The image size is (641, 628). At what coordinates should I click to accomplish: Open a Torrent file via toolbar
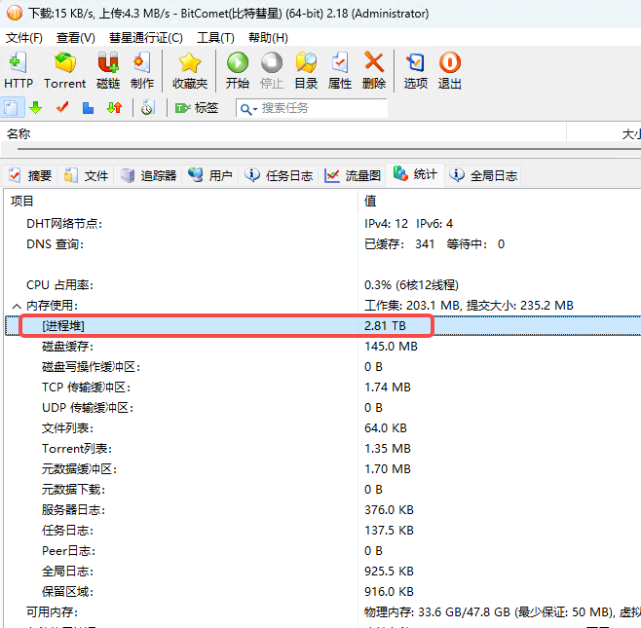click(64, 70)
